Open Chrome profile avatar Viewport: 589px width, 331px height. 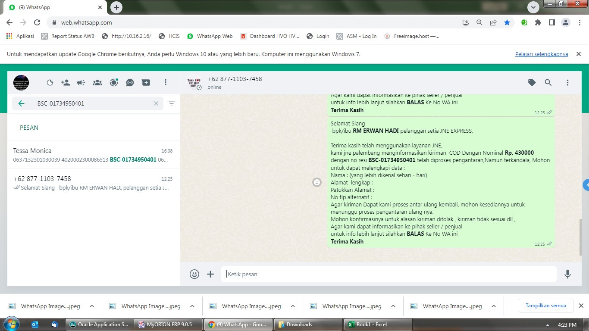coord(566,22)
